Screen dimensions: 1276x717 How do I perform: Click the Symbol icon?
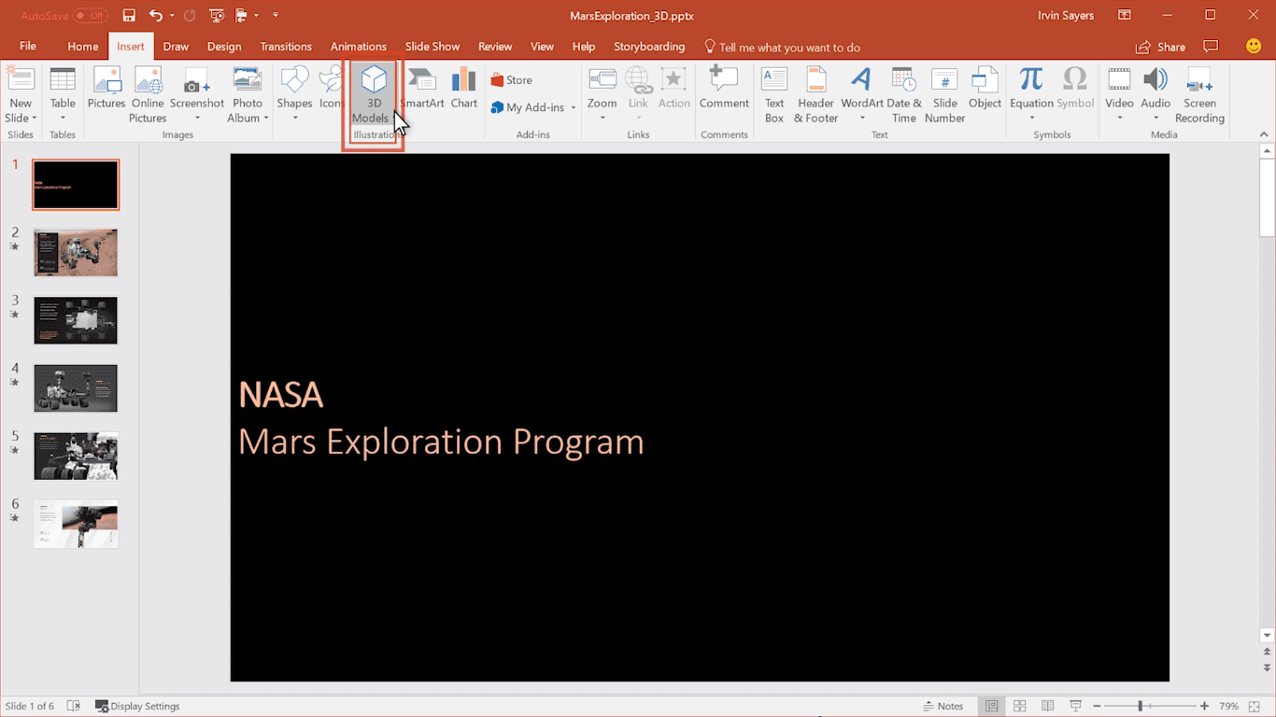click(1075, 89)
